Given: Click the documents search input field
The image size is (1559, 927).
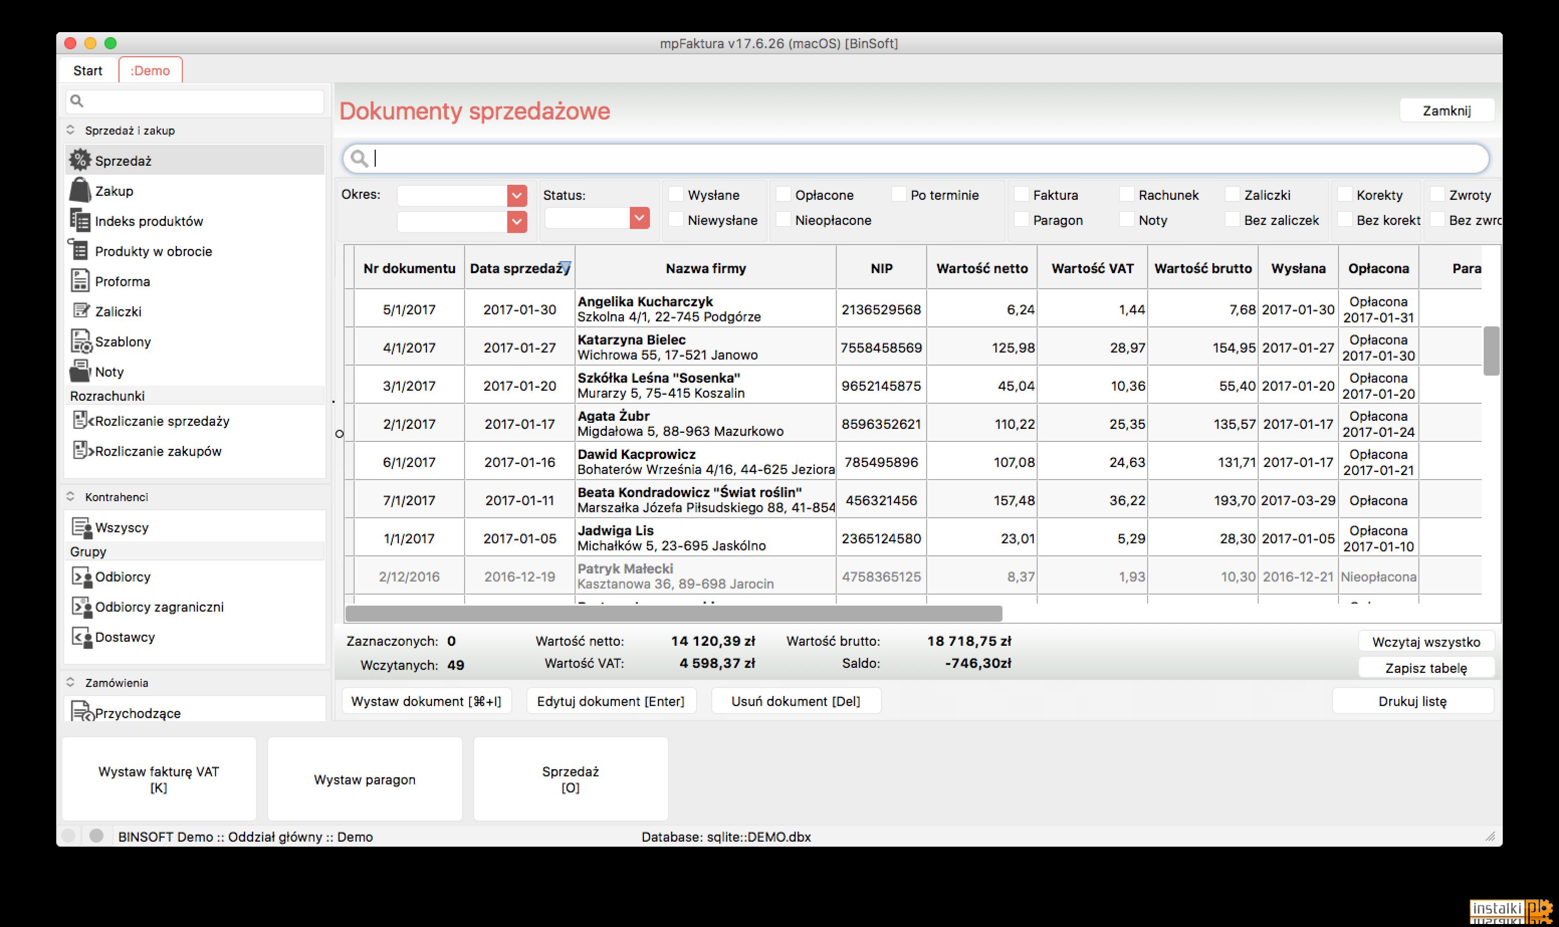Looking at the screenshot, I should tap(915, 159).
